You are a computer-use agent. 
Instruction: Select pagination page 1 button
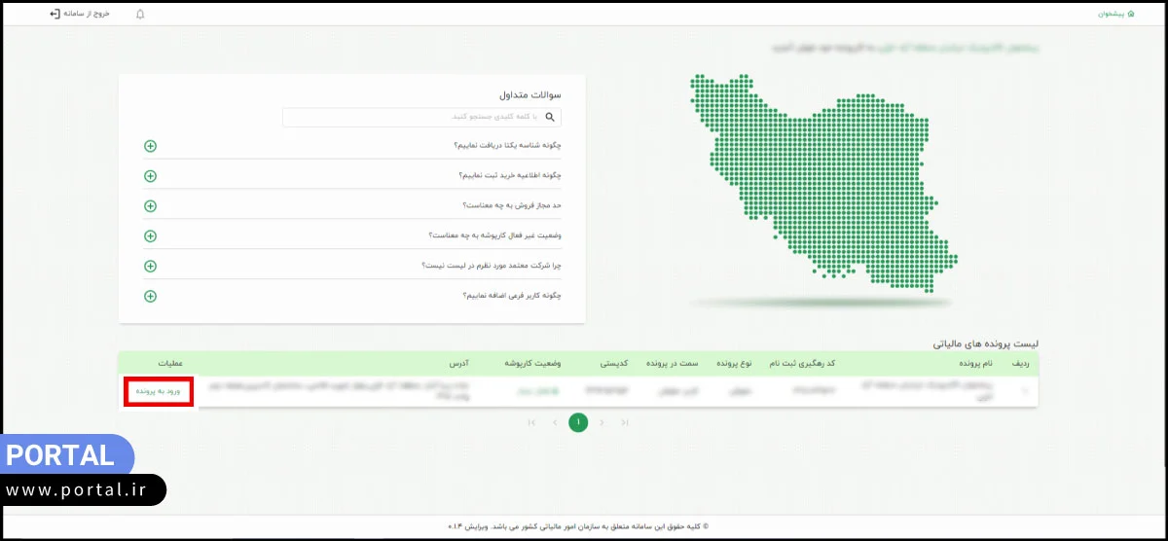coord(578,422)
